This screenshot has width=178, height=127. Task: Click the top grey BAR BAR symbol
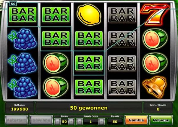pos(122,15)
